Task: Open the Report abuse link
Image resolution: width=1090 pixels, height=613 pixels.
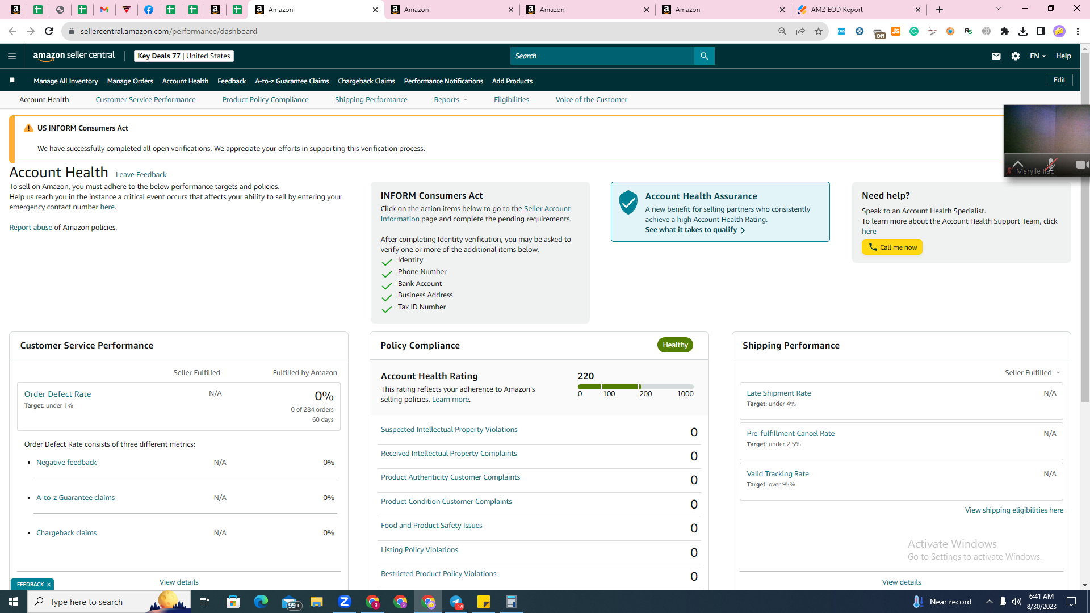Action: pos(31,228)
